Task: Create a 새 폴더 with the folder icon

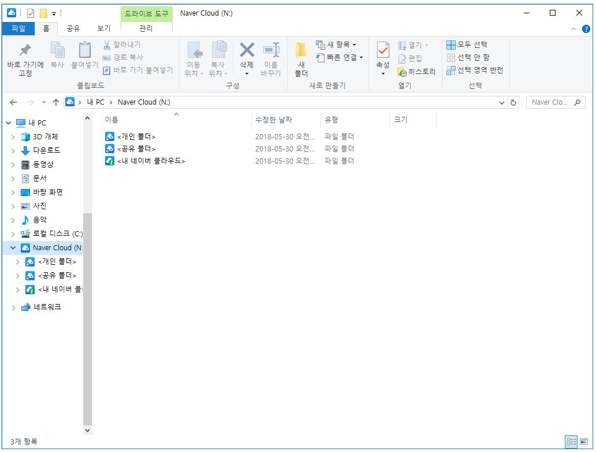Action: coord(301,50)
